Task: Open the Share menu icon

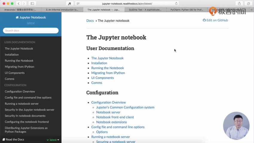Action: (239, 4)
